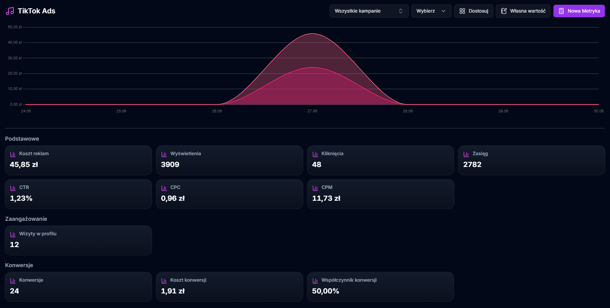Click the chart icon beside Współczynnik konwersji
The image size is (610, 308).
click(316, 280)
